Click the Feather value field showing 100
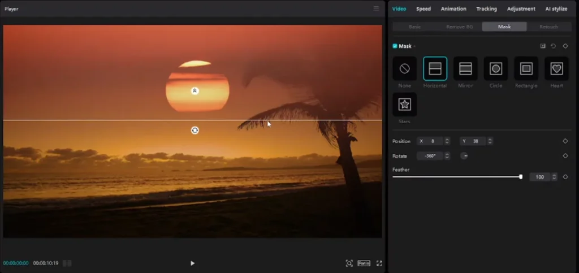This screenshot has width=579, height=273. click(540, 177)
